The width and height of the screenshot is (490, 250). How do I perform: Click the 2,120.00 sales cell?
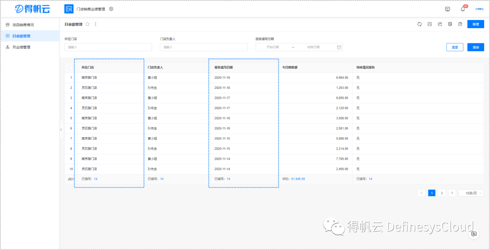342,108
